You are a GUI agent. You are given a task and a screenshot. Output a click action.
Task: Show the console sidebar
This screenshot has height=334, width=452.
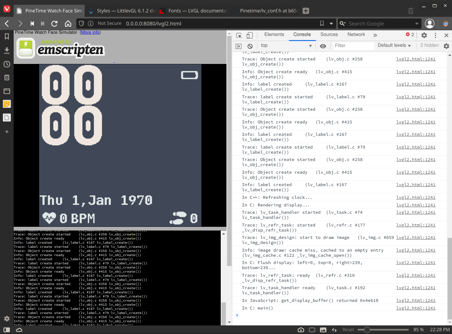pos(239,46)
